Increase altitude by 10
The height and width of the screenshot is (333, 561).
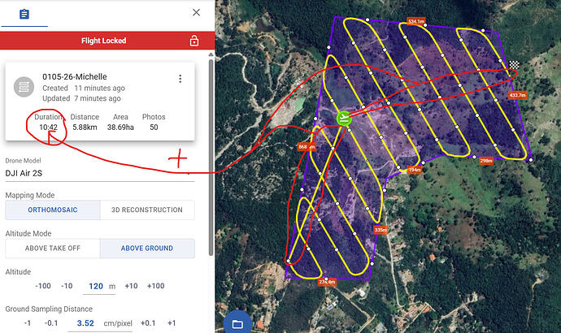129,286
